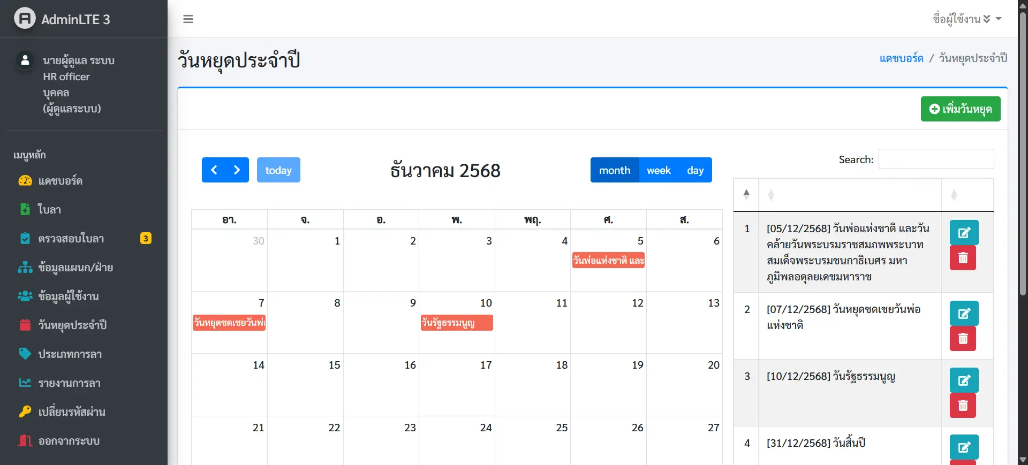Delete the 10/12/2568 Constitution Day entry
Viewport: 1028px width, 465px height.
coord(963,406)
